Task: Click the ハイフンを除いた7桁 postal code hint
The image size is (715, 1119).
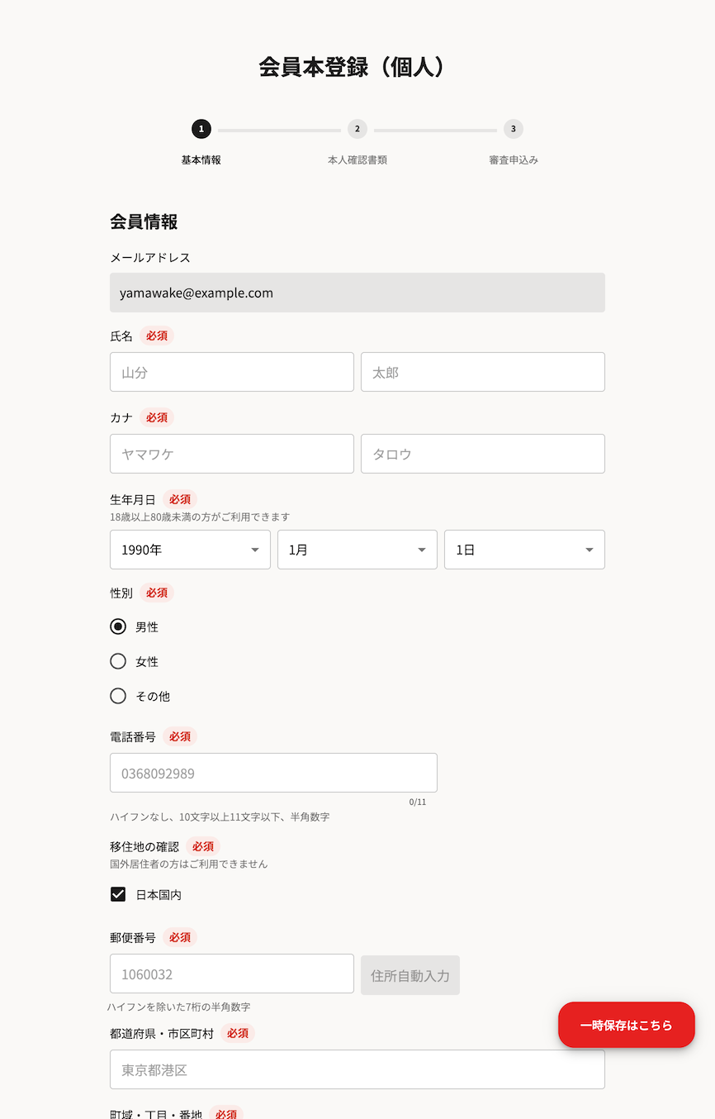Action: tap(178, 1007)
